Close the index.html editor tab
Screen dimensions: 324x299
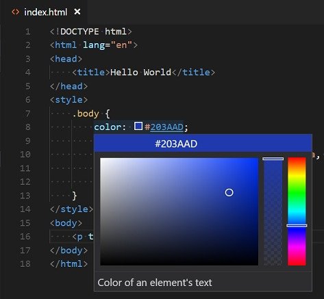point(77,12)
